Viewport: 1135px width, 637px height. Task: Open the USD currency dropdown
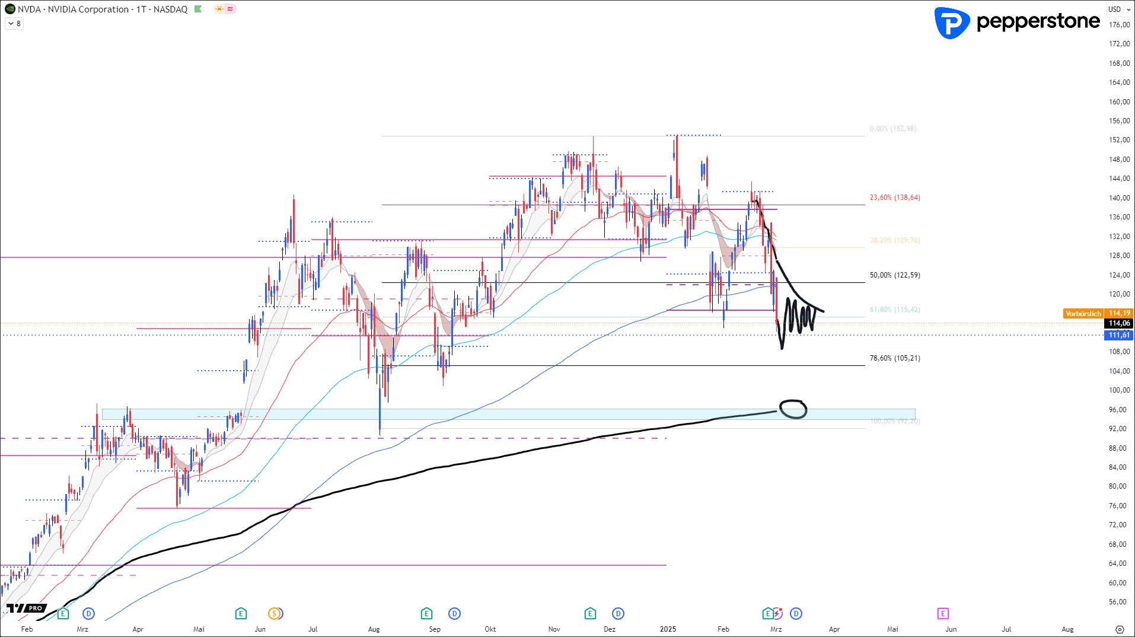(1118, 9)
